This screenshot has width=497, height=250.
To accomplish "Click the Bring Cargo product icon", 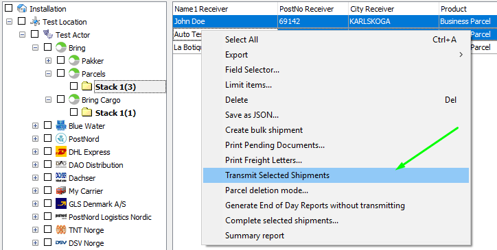I will (x=74, y=100).
